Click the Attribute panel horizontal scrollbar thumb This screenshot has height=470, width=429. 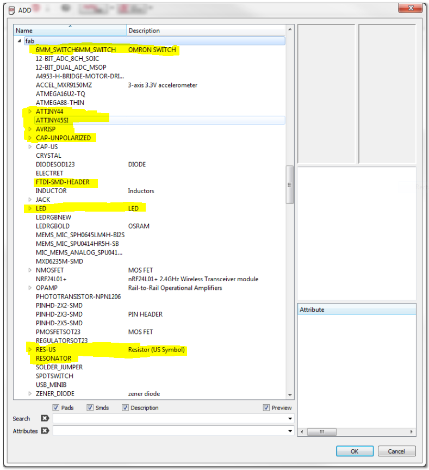pos(322,431)
